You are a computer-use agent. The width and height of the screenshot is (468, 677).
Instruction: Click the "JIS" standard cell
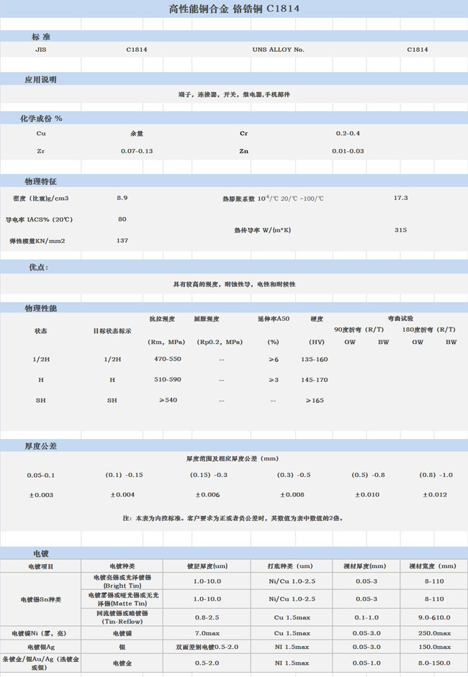click(40, 50)
